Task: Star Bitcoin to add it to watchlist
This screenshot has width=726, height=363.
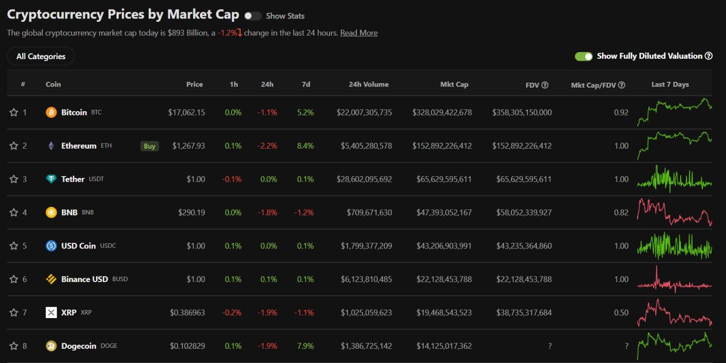Action: tap(14, 112)
